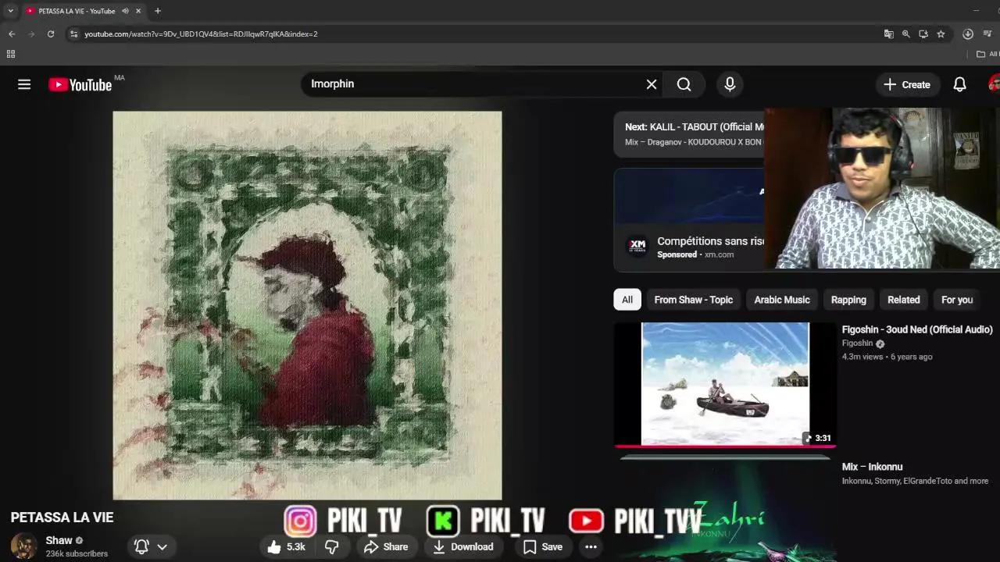Click the magnifier search button
Screen dimensions: 1000x562
coord(684,84)
